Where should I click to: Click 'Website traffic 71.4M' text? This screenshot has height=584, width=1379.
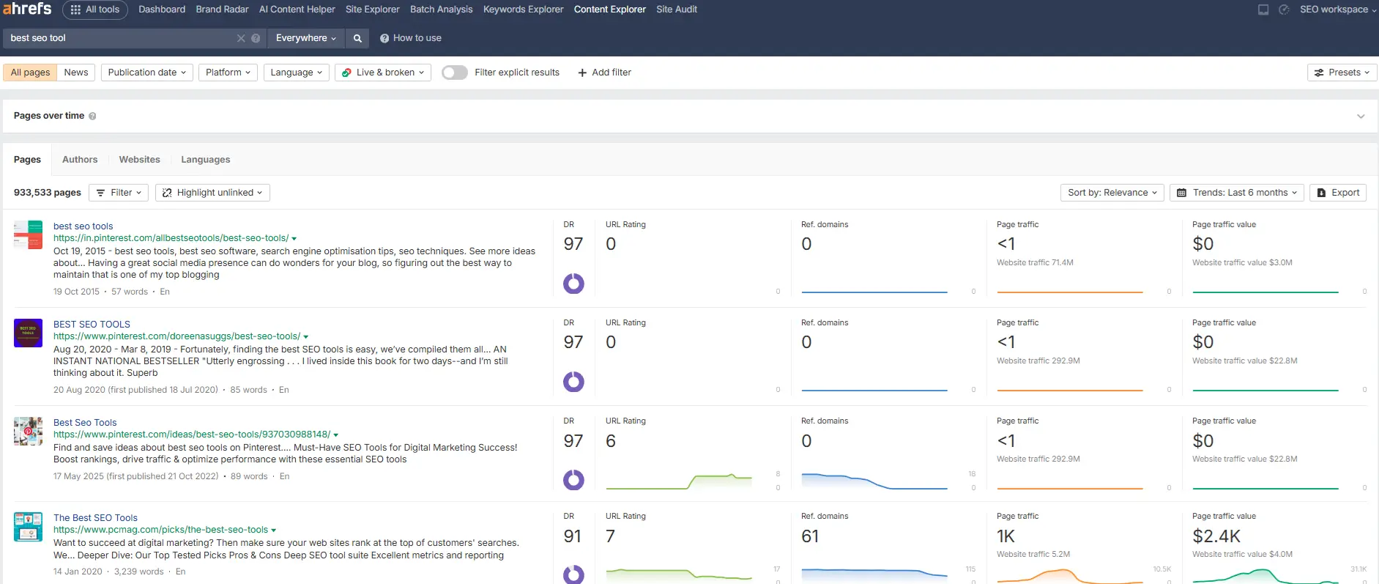[1035, 262]
